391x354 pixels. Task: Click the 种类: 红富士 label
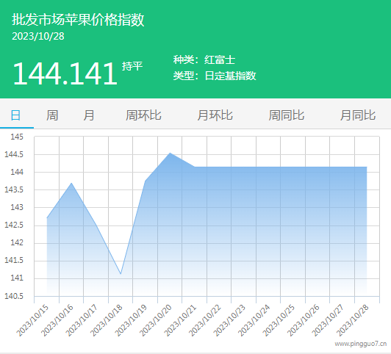(204, 59)
